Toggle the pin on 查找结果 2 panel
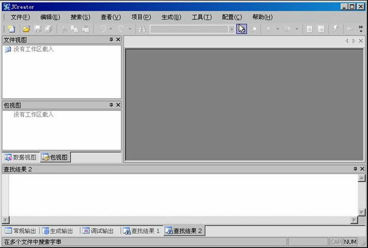Screen dimensions: 368x248 click(x=355, y=169)
